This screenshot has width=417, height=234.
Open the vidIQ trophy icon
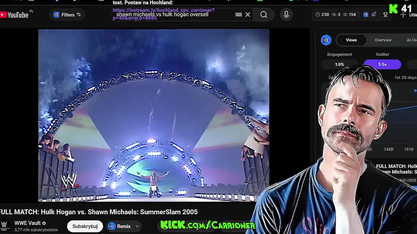[x=385, y=15]
